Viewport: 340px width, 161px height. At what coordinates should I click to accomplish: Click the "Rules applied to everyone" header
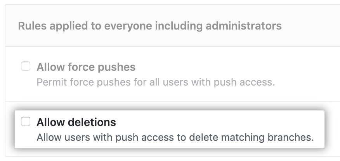[x=149, y=26]
